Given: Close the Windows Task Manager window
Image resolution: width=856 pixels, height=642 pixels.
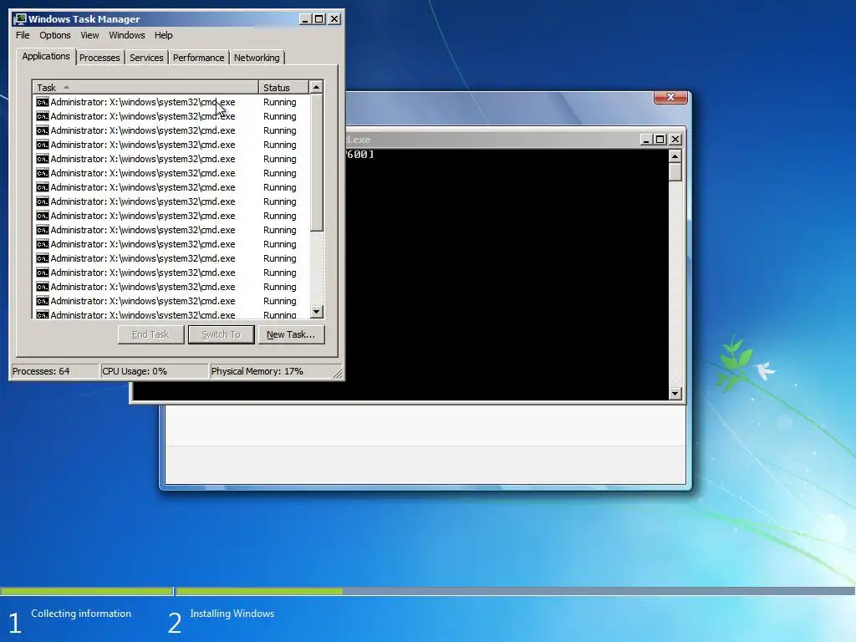Looking at the screenshot, I should point(334,19).
